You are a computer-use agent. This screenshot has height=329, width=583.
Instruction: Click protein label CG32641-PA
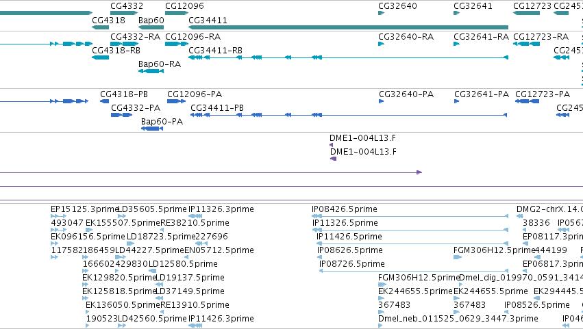coord(482,94)
